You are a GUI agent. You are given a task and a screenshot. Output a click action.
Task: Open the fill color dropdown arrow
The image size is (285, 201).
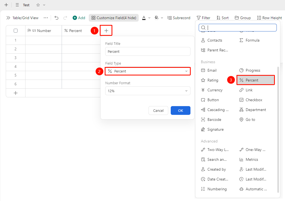(162, 18)
